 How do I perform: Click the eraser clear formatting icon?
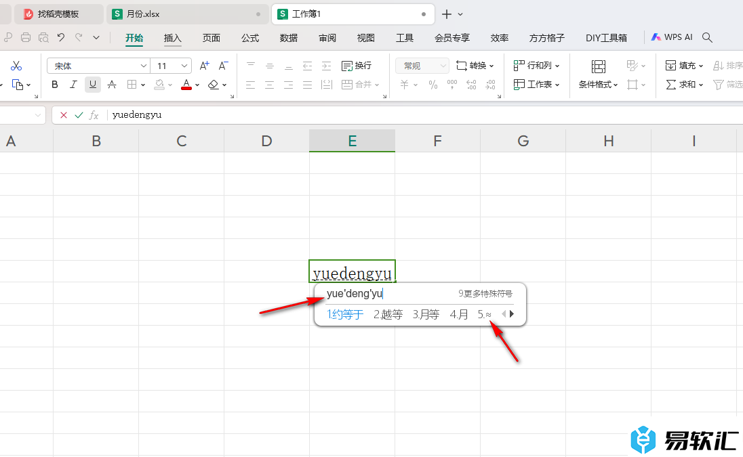[214, 85]
